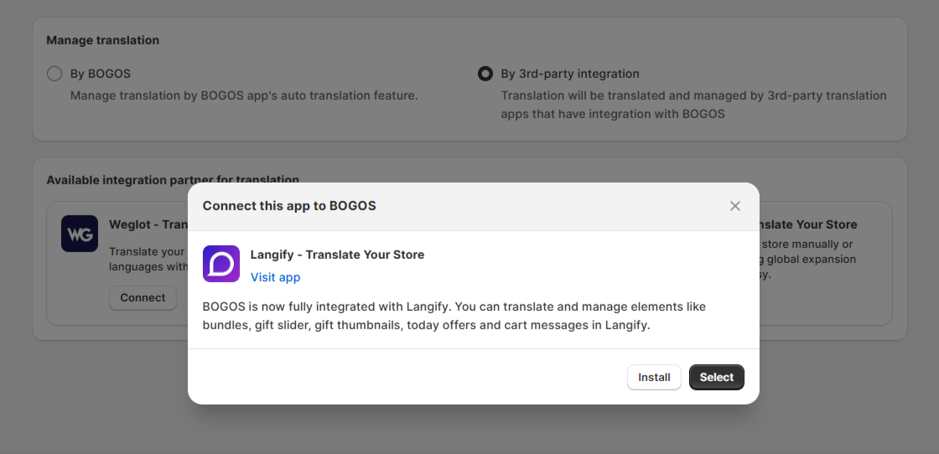Click the Manage translation heading
939x454 pixels.
coord(103,40)
